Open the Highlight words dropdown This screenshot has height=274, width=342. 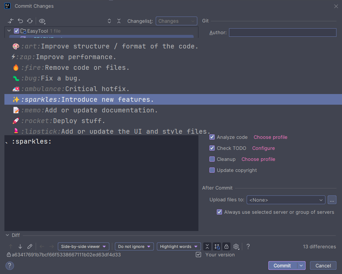pyautogui.click(x=179, y=246)
